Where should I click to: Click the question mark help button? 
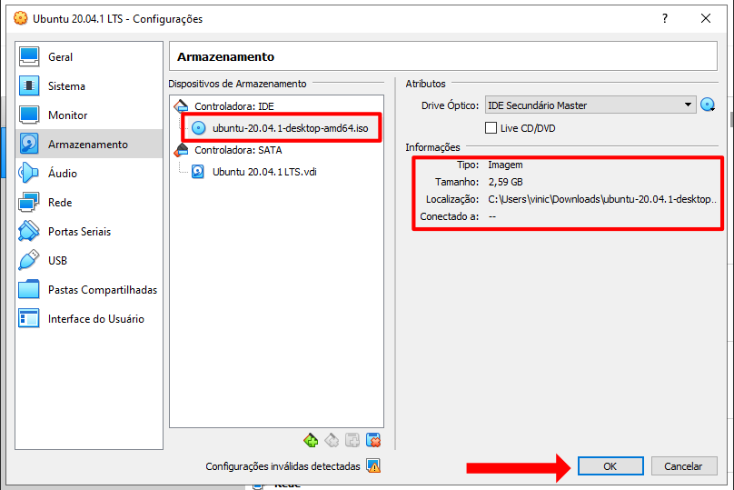click(665, 18)
